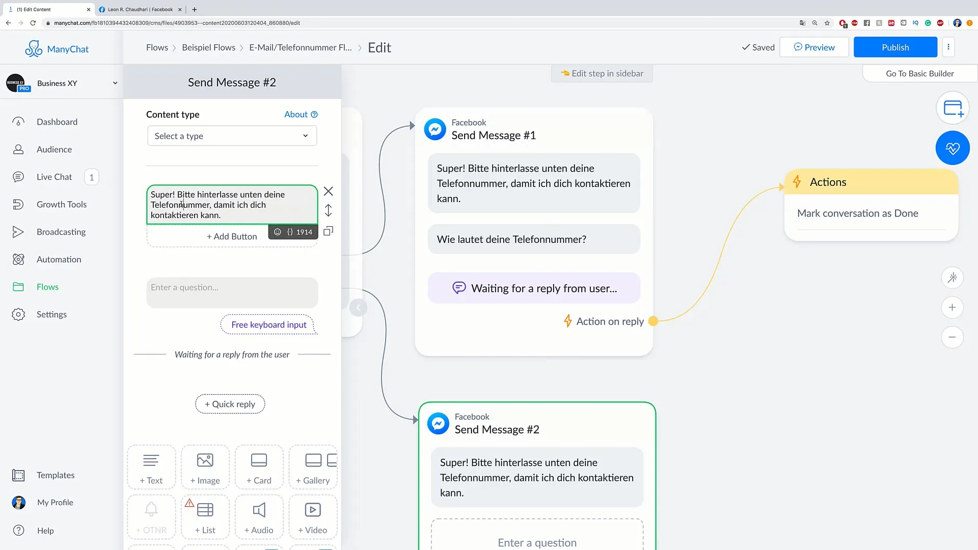
Task: Select the Send Message #2 node title
Action: (497, 430)
